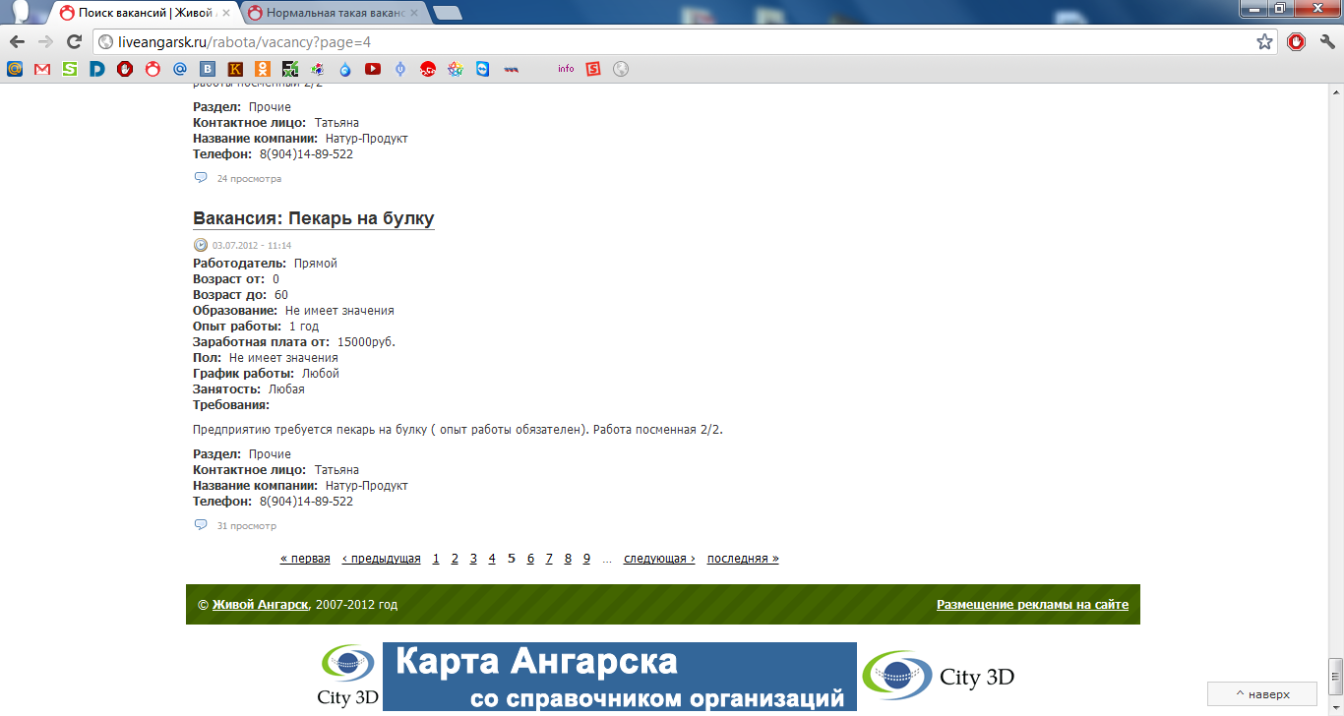Open the "info" bookmark
The image size is (1344, 716).
pos(565,68)
